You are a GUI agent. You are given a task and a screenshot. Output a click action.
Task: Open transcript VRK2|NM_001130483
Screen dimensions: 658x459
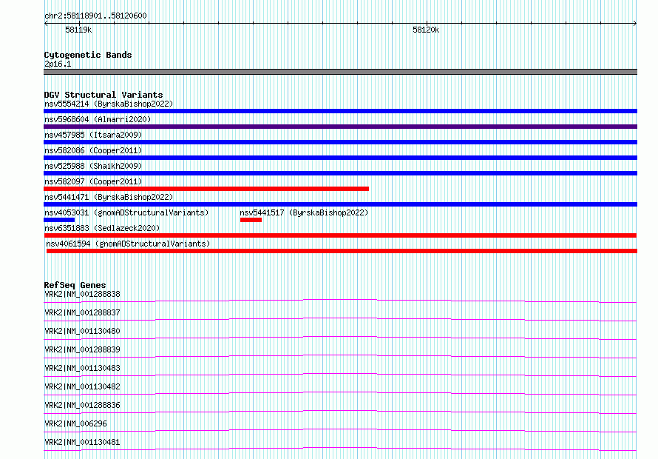pyautogui.click(x=82, y=368)
